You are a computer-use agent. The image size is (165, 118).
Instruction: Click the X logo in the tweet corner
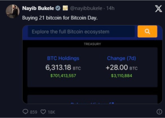tap(159, 9)
